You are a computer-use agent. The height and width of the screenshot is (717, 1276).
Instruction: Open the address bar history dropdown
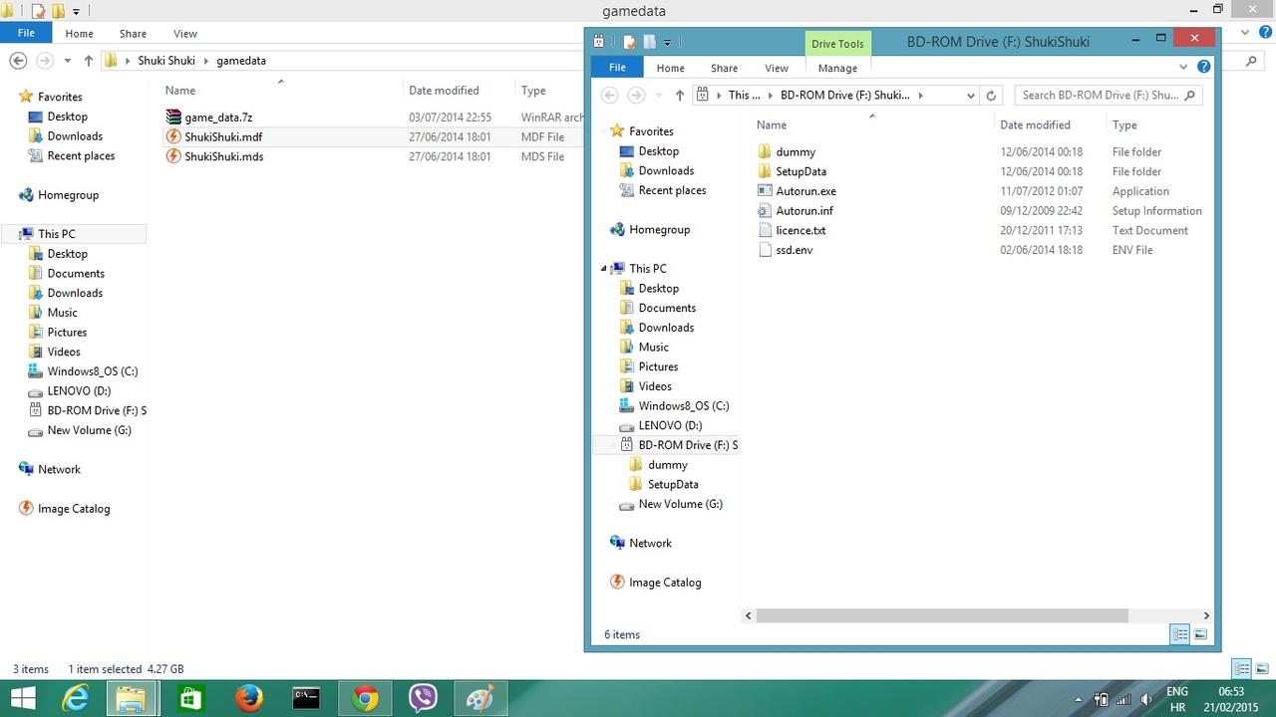tap(970, 96)
